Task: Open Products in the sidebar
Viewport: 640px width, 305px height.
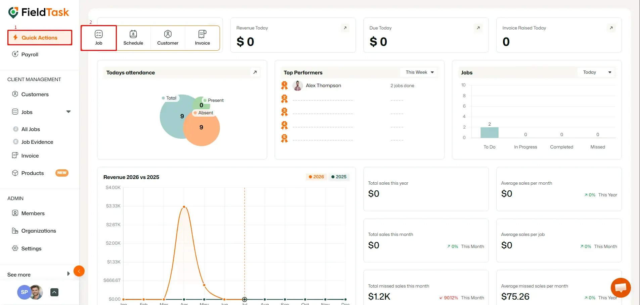Action: point(33,173)
